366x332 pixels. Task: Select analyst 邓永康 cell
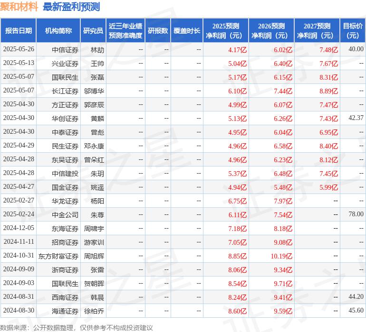[x=94, y=146]
